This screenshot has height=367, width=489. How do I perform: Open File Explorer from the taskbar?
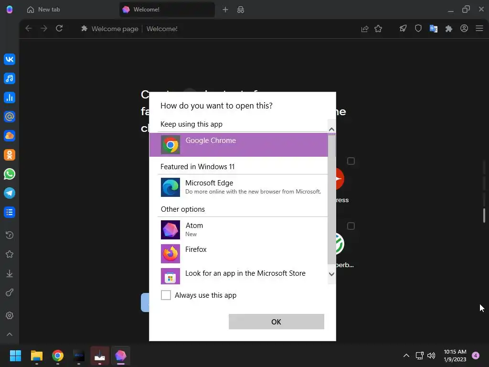click(36, 356)
